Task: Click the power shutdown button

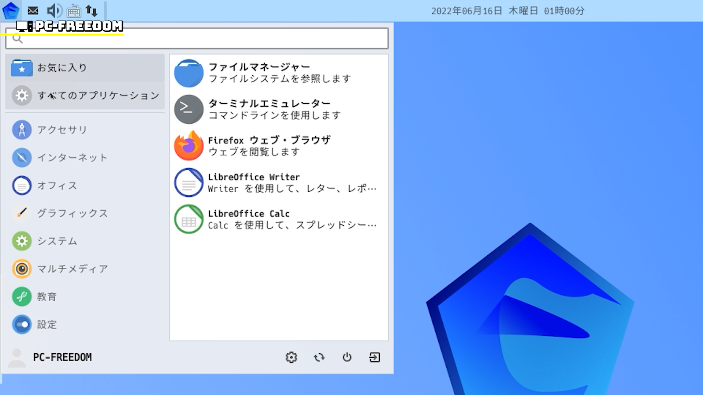Action: coord(347,357)
